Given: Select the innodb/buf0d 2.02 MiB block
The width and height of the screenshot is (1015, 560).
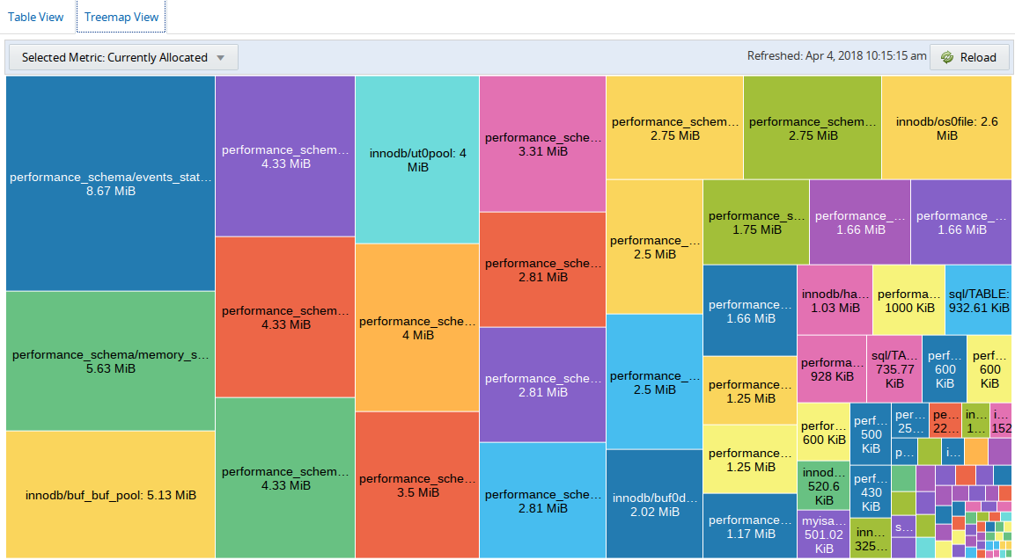Looking at the screenshot, I should tap(654, 505).
